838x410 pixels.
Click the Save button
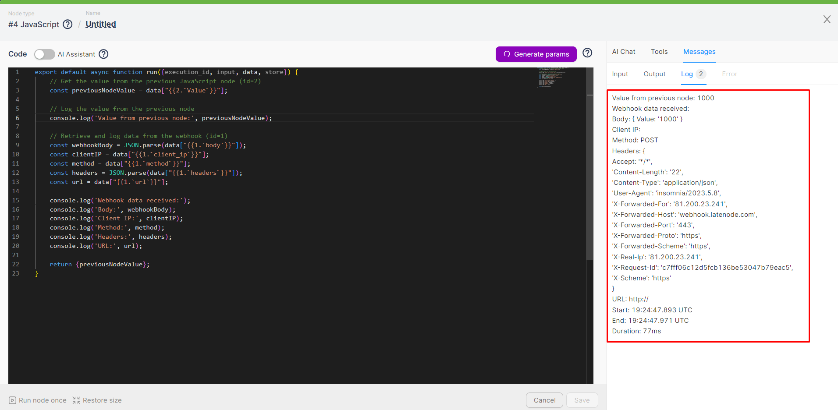[x=582, y=400]
